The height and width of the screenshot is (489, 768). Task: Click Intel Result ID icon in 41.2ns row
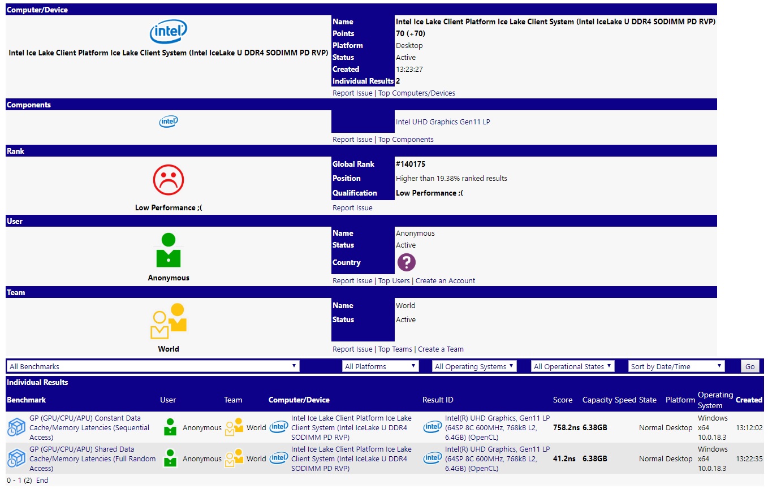pos(433,458)
